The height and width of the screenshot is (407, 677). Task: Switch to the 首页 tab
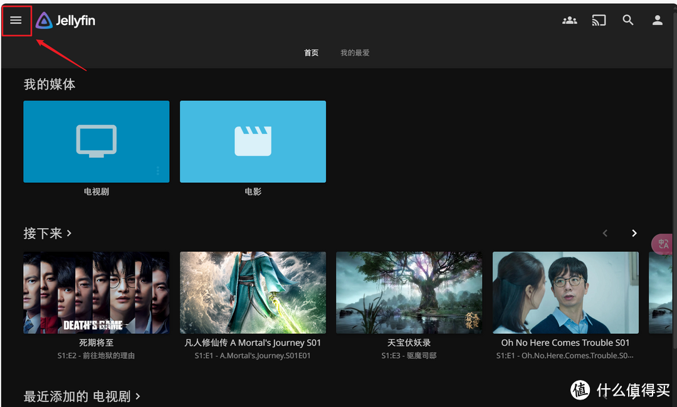tap(311, 53)
